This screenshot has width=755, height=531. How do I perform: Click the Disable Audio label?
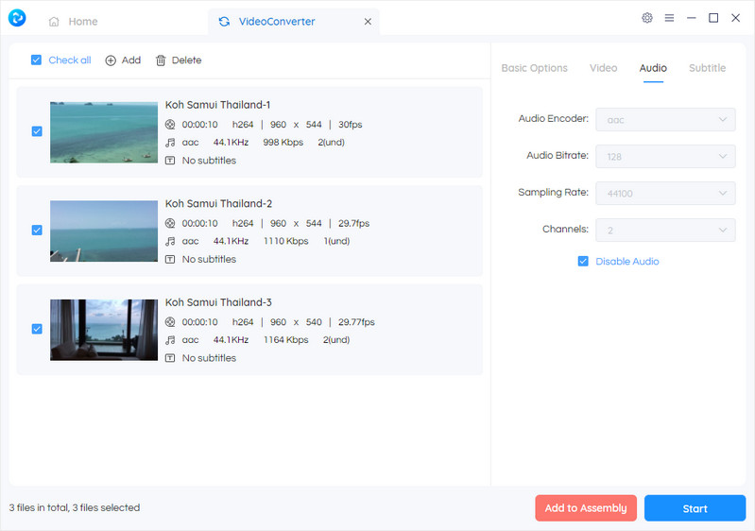(x=626, y=262)
